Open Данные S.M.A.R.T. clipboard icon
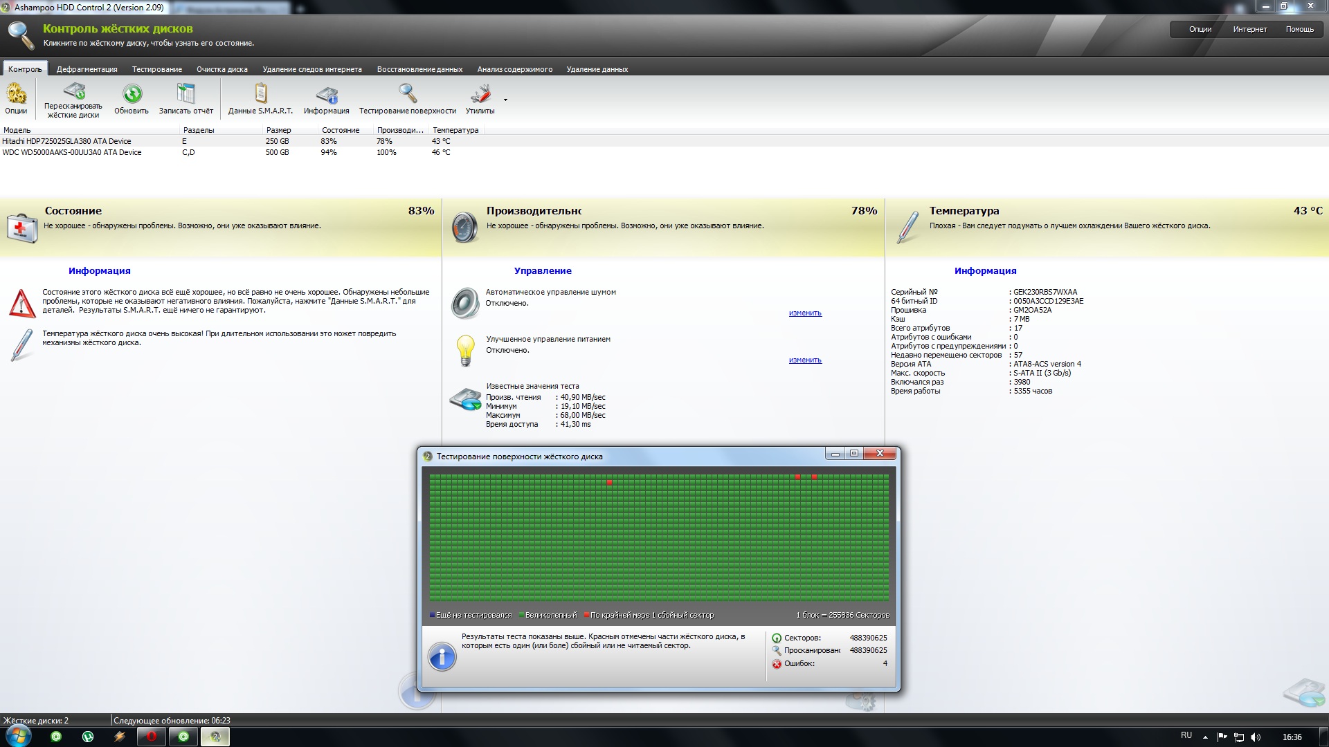The height and width of the screenshot is (747, 1329). click(x=261, y=93)
